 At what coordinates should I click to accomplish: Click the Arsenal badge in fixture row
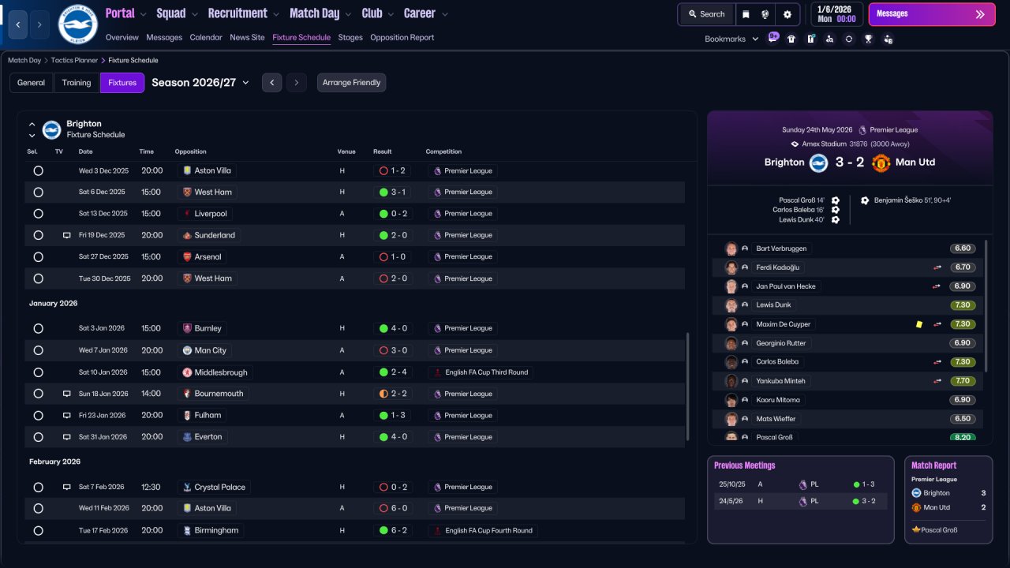coord(187,256)
